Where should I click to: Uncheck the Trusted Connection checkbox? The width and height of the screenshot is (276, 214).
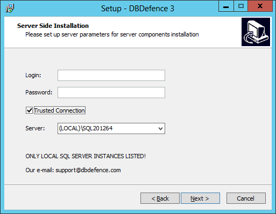(29, 110)
